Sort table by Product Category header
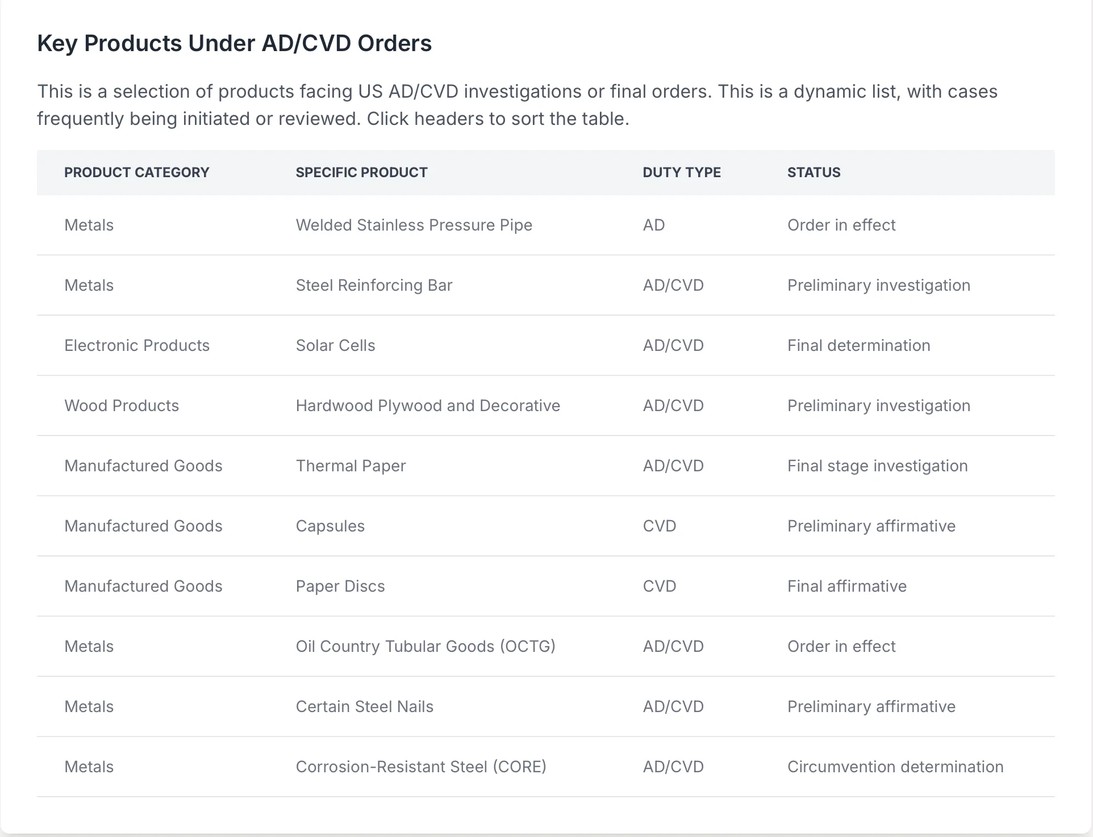 [137, 173]
